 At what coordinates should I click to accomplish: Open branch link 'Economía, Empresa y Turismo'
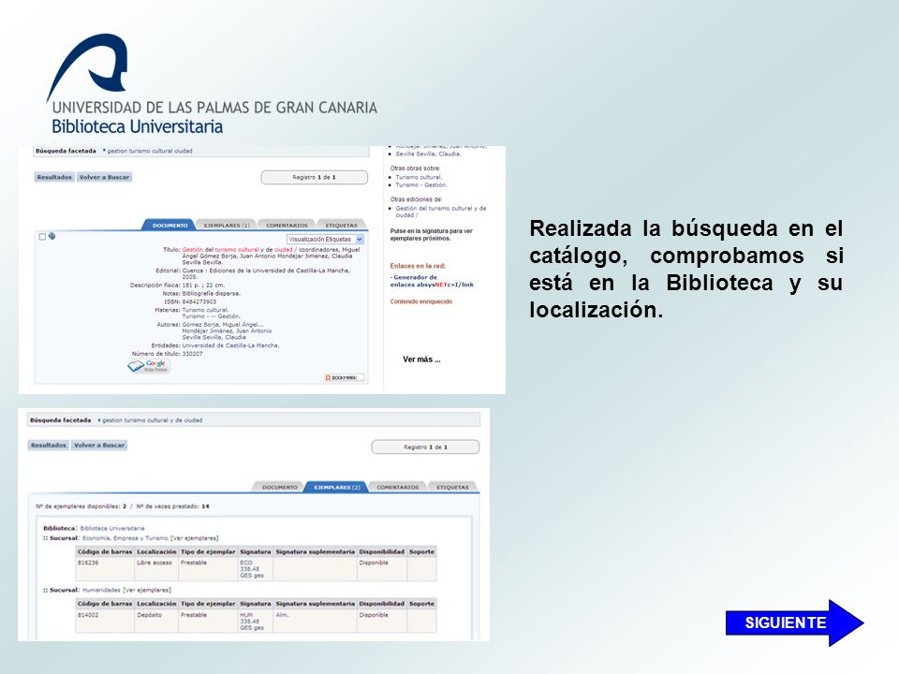[x=125, y=538]
